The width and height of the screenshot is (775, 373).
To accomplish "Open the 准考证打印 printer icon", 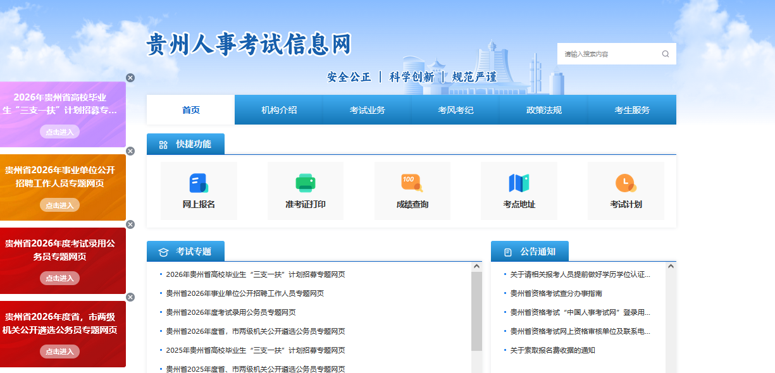I will click(306, 183).
